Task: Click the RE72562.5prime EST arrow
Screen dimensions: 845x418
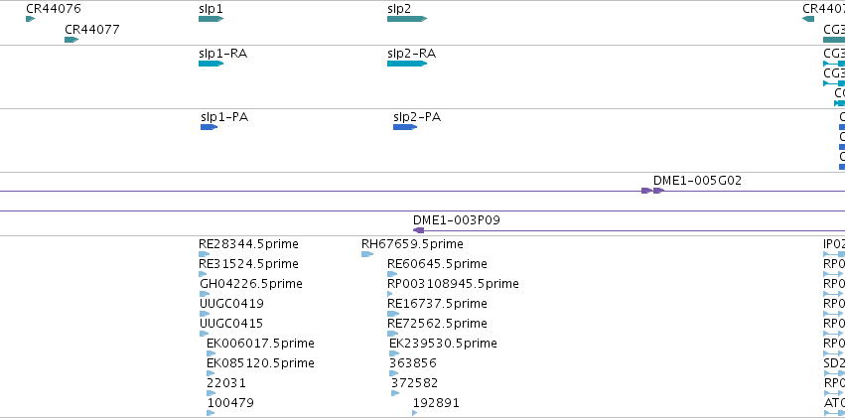Action: (393, 334)
